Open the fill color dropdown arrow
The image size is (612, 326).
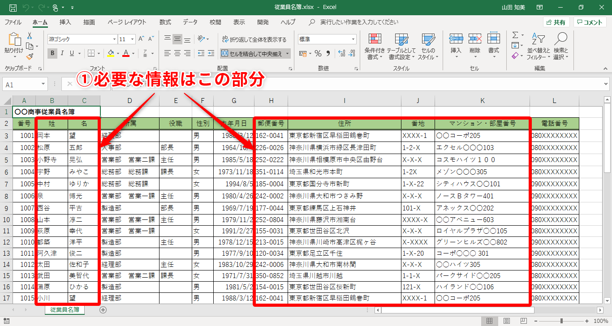coord(118,54)
